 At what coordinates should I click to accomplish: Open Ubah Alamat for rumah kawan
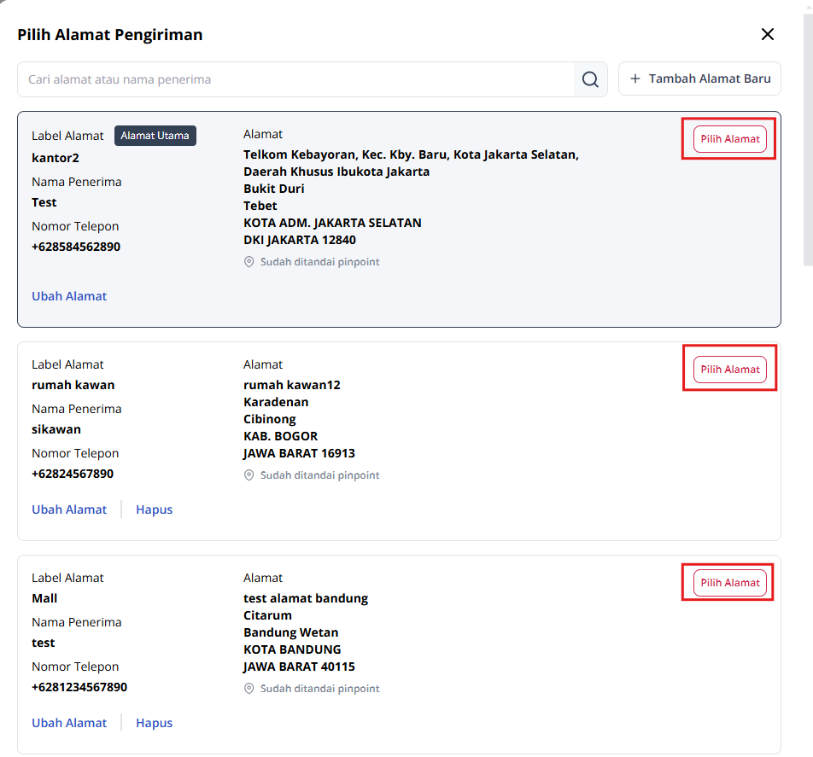pos(69,510)
